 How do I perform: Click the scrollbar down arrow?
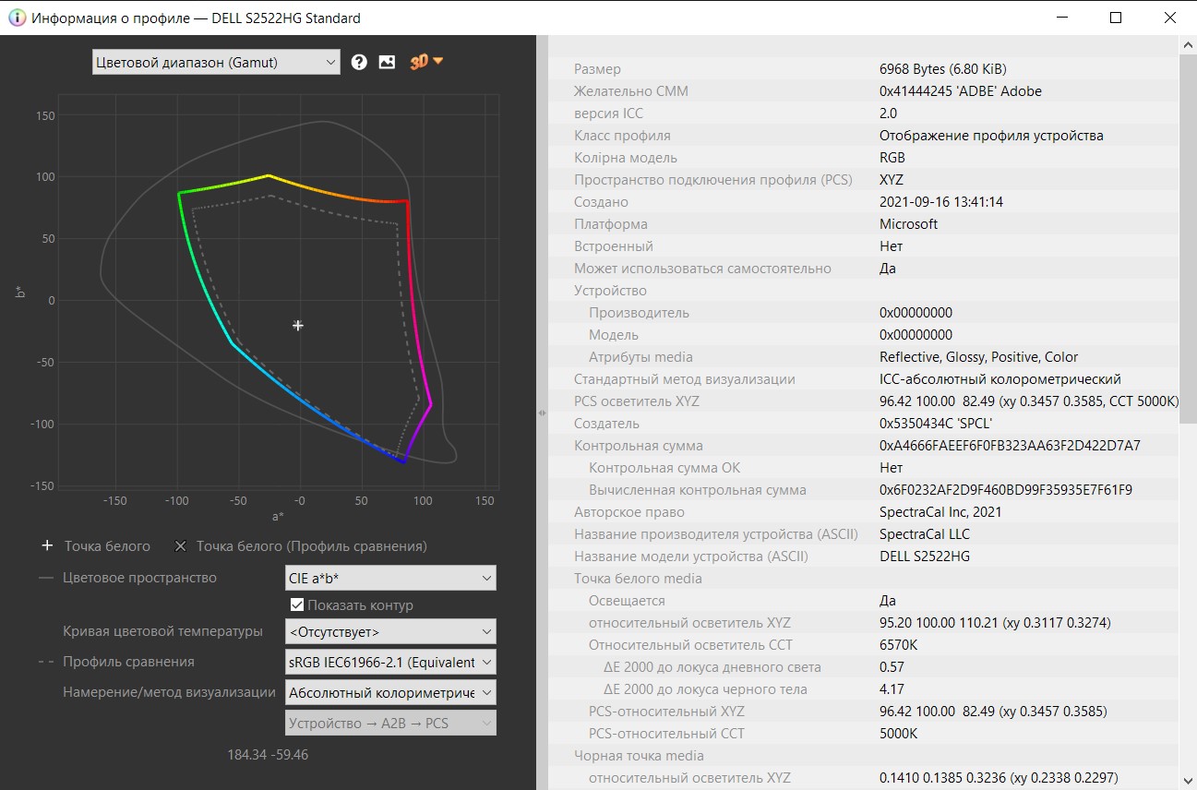[x=1188, y=781]
